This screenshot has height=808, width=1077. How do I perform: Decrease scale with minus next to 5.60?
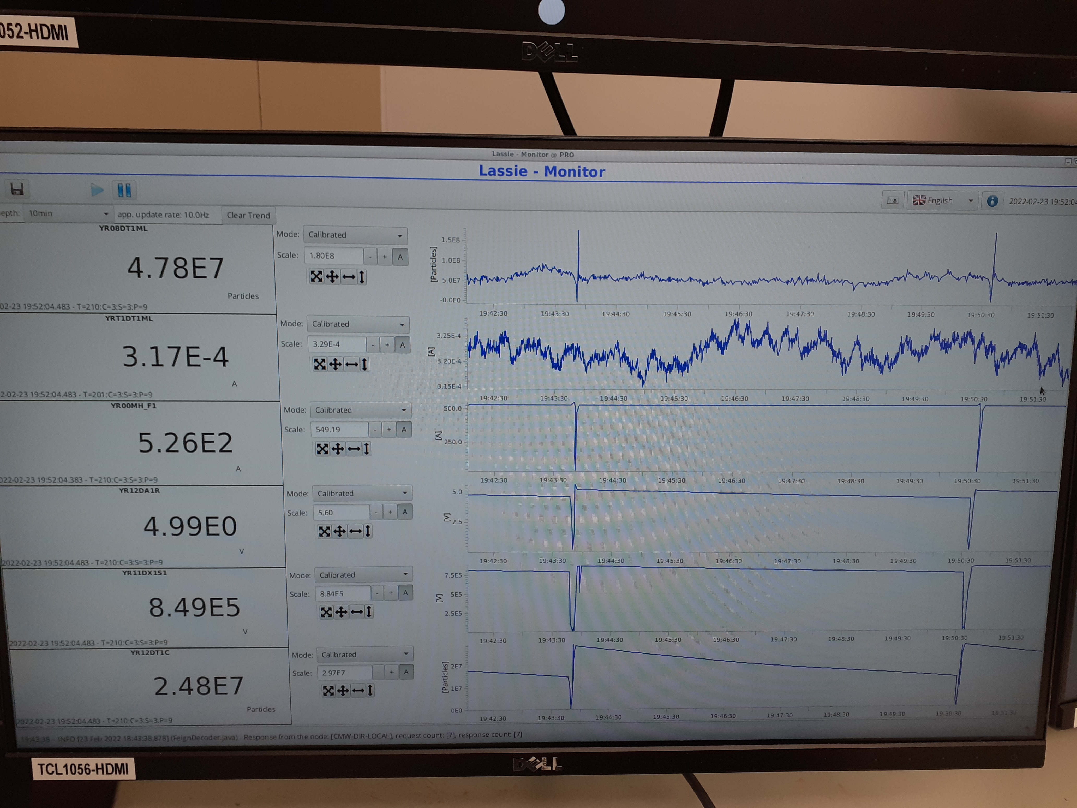[x=376, y=512]
